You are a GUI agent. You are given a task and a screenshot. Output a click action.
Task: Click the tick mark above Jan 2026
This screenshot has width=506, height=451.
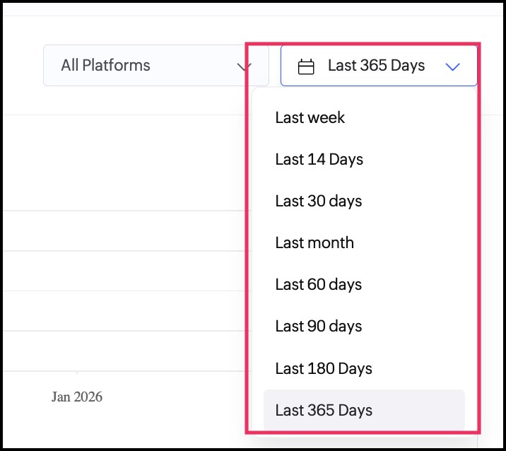[x=77, y=373]
